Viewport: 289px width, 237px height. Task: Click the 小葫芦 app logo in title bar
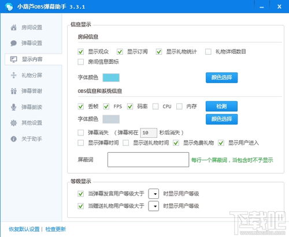[9, 7]
